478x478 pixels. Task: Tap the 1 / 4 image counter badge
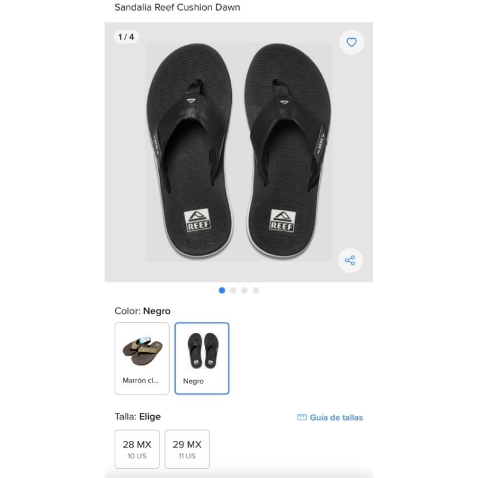click(x=126, y=37)
